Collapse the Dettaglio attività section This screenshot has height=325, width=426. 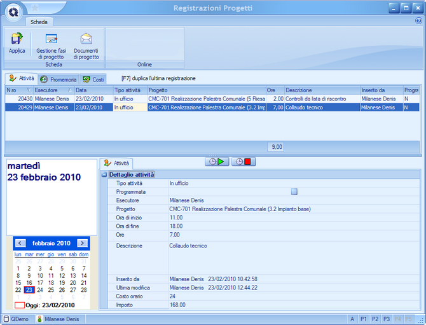[104, 175]
